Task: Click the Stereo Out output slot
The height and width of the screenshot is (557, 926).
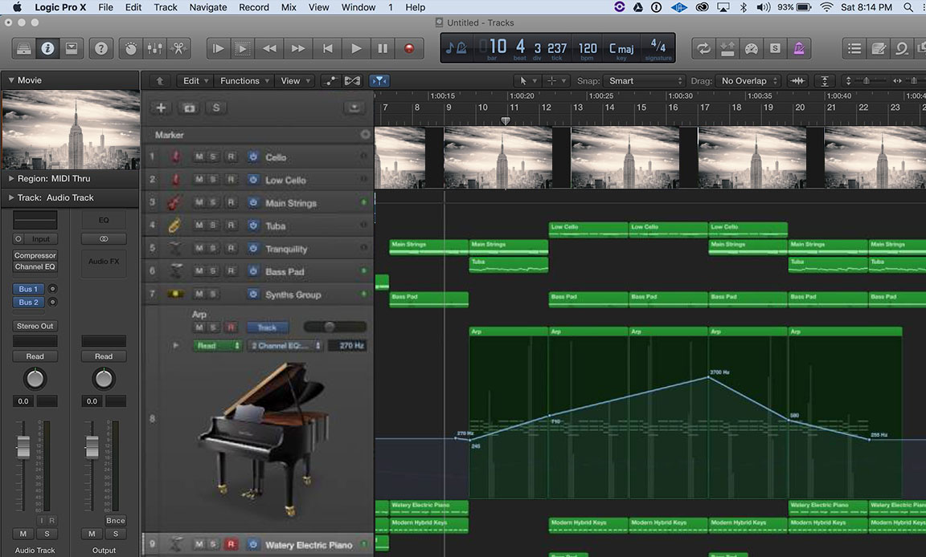Action: click(35, 326)
